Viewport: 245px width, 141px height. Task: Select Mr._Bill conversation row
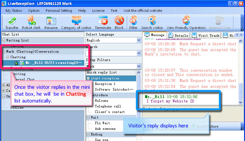pos(44,63)
